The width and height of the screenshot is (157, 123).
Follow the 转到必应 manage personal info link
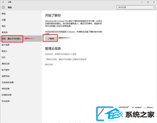click(61, 54)
